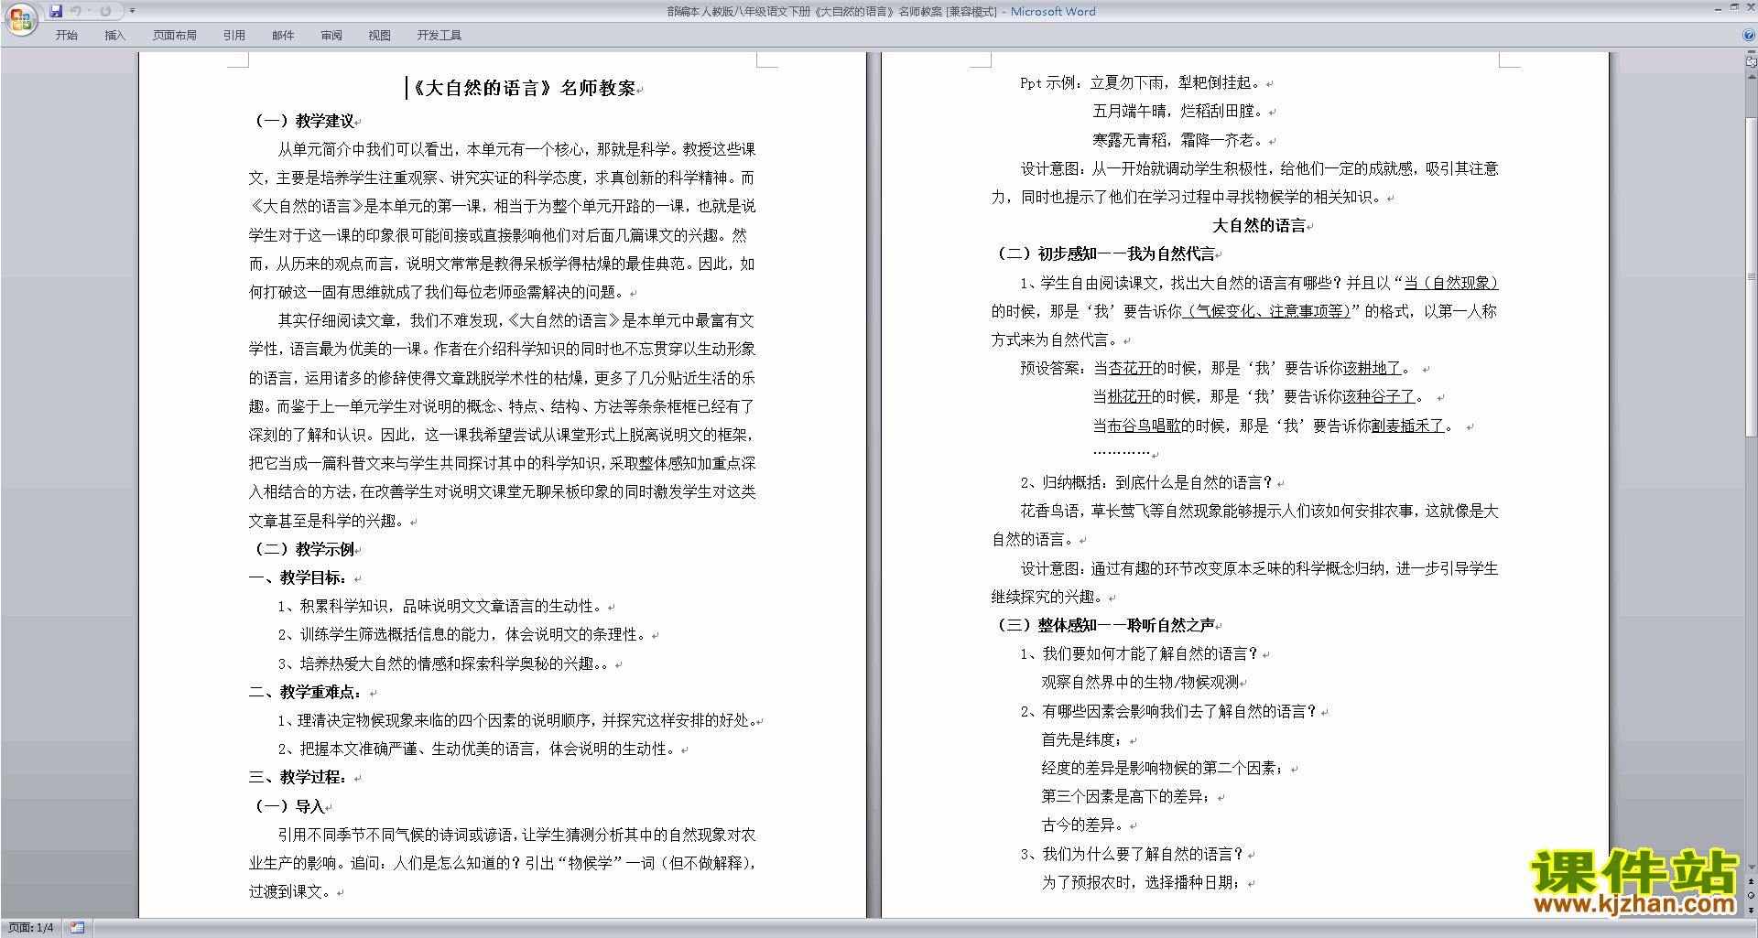Click line 第三个因素是高下的差异
Screen dimensions: 1758x938
click(1126, 796)
